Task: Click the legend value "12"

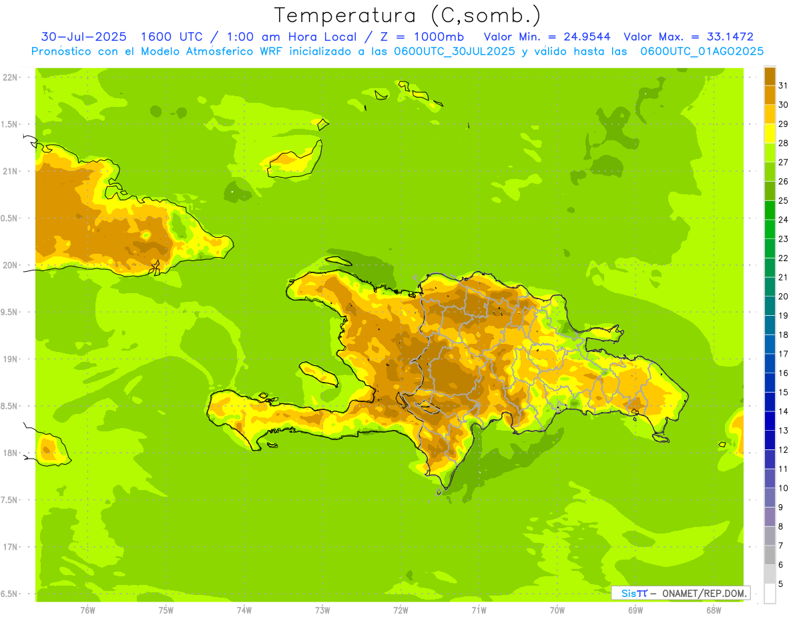Action: [783, 449]
